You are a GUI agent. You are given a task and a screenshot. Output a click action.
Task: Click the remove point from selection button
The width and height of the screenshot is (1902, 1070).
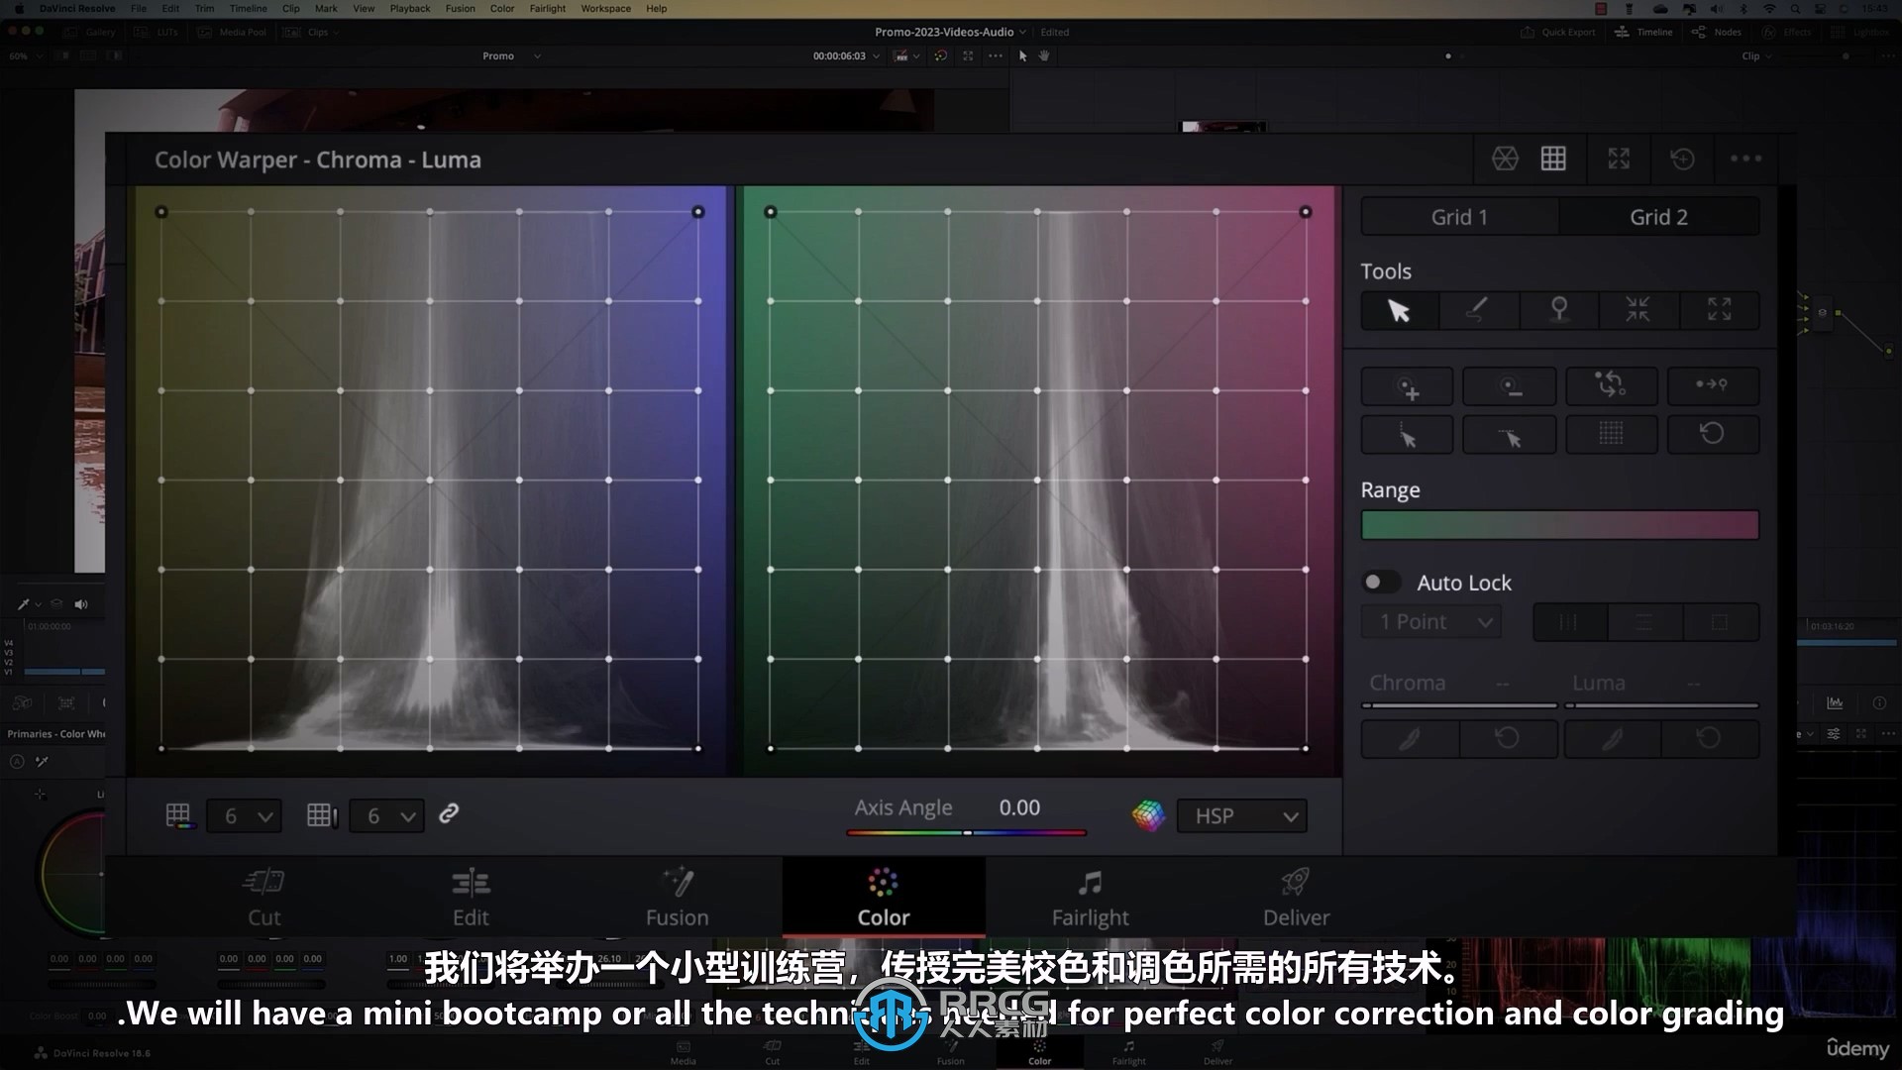pyautogui.click(x=1510, y=386)
